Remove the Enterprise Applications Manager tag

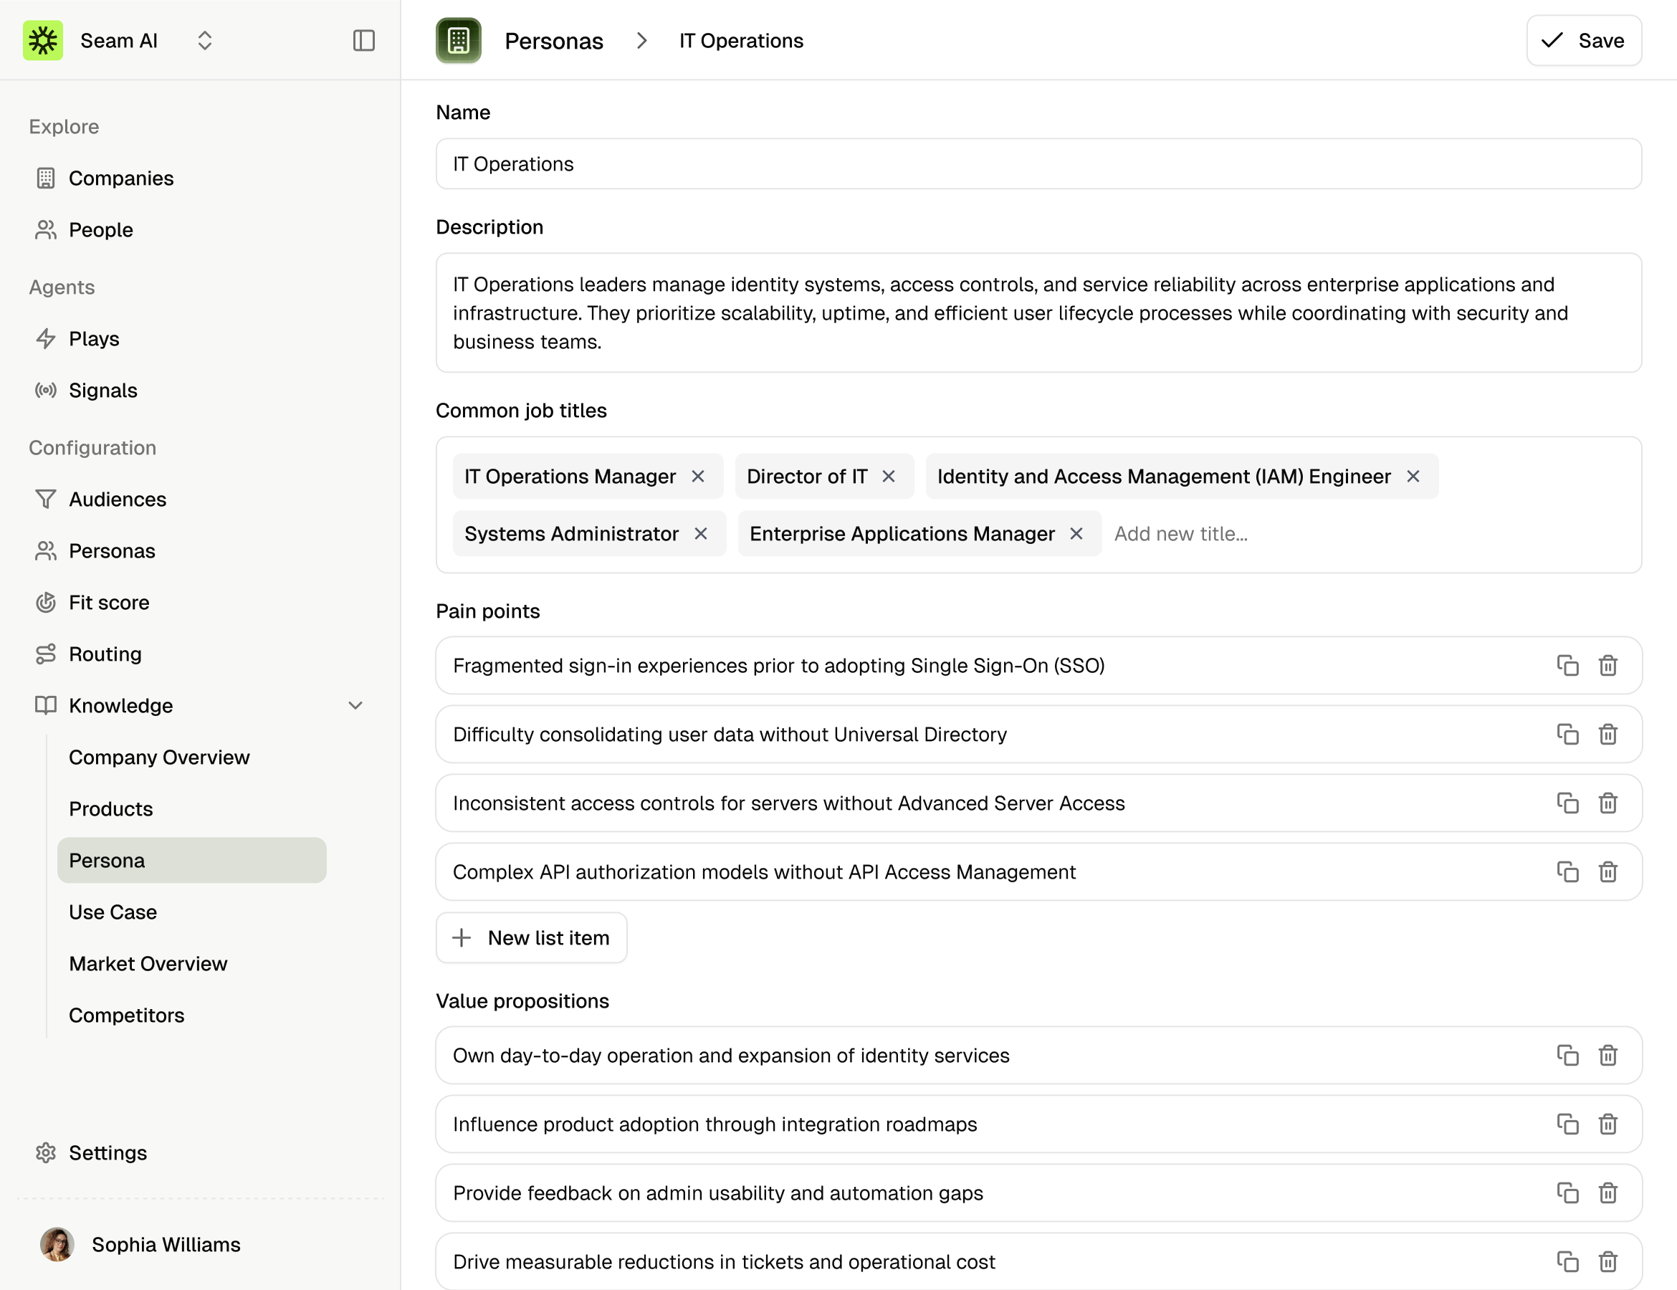click(x=1076, y=534)
